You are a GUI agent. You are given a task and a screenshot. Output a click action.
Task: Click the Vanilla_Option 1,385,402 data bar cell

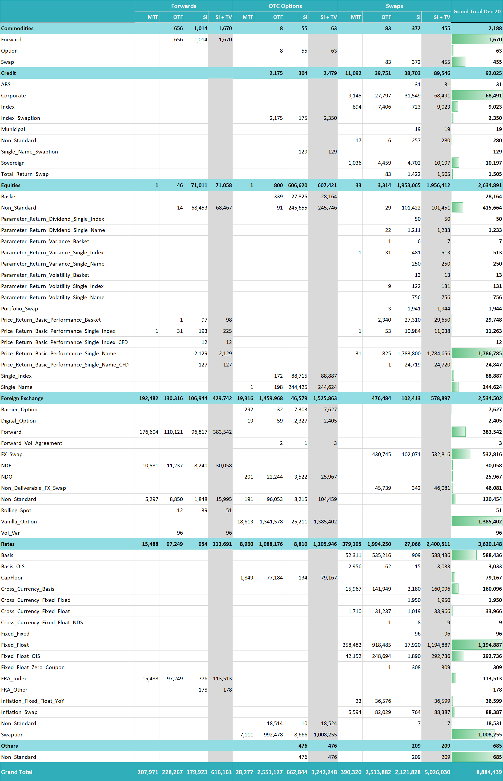click(477, 521)
